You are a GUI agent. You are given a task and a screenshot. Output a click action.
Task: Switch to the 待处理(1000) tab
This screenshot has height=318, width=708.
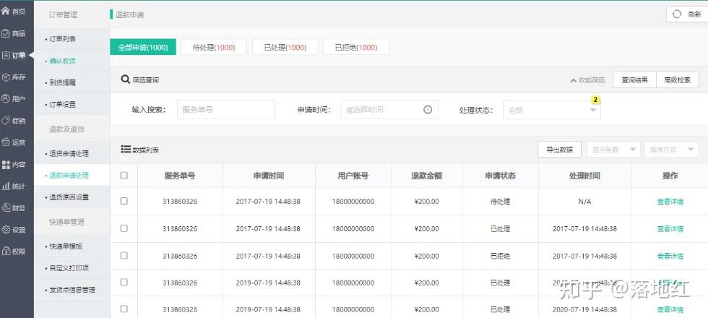[x=214, y=47]
